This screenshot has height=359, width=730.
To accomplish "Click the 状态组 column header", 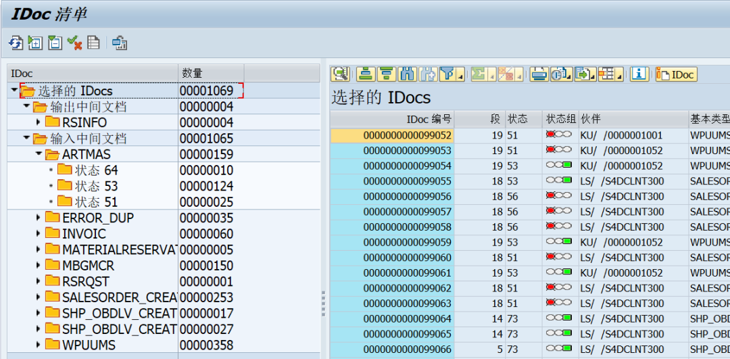I will click(x=560, y=119).
